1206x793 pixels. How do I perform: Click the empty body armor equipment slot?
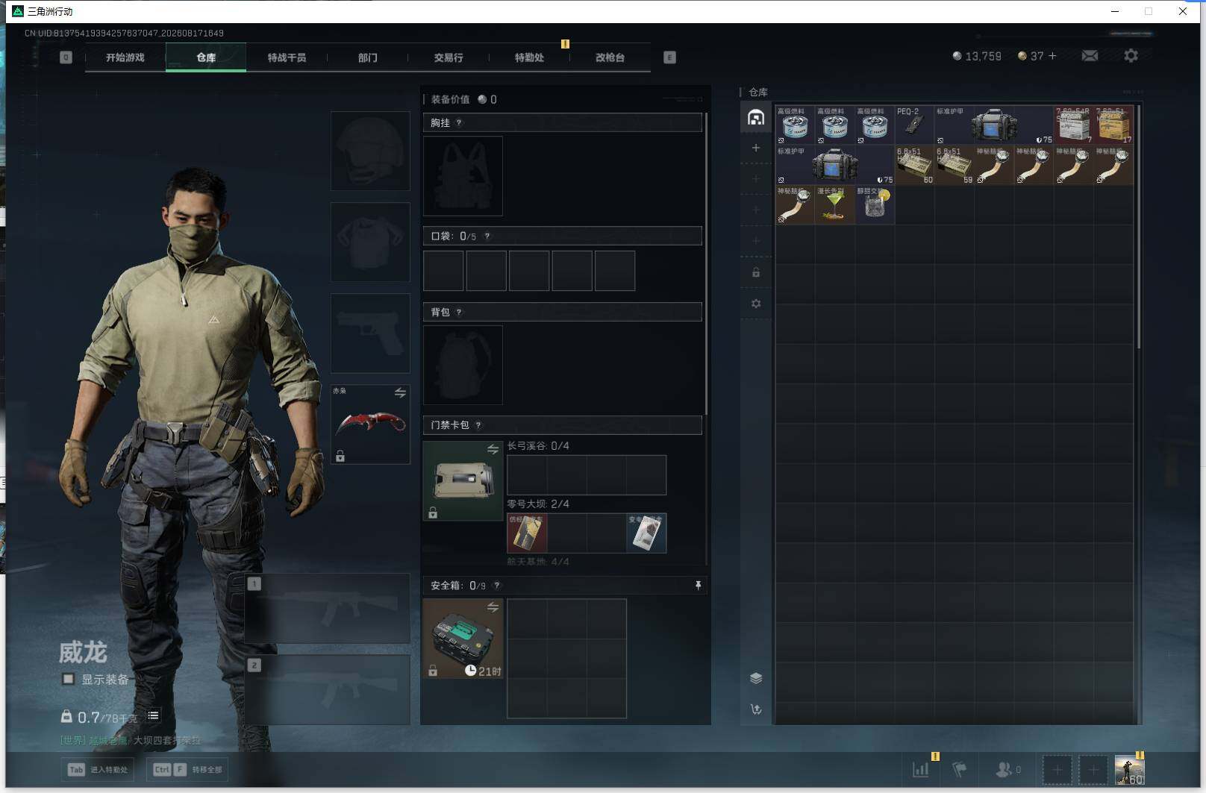[x=370, y=242]
